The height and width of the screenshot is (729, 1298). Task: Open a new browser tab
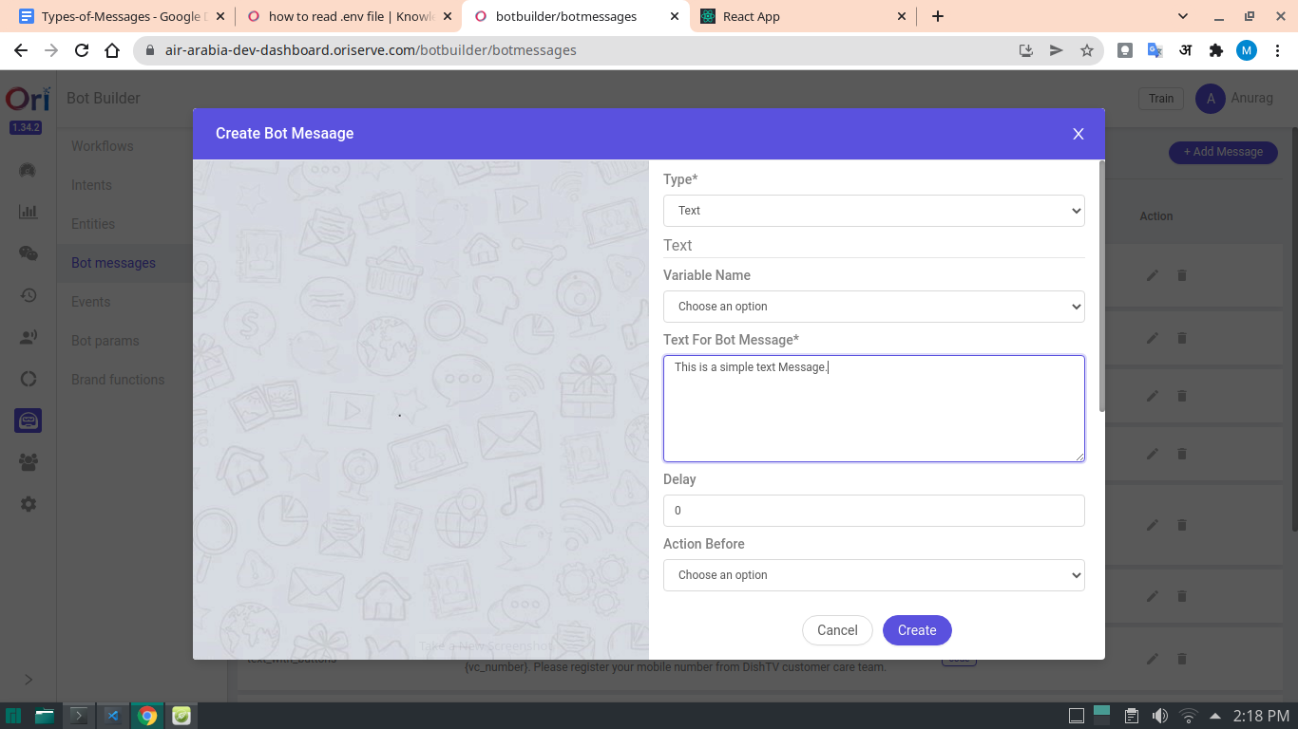938,16
